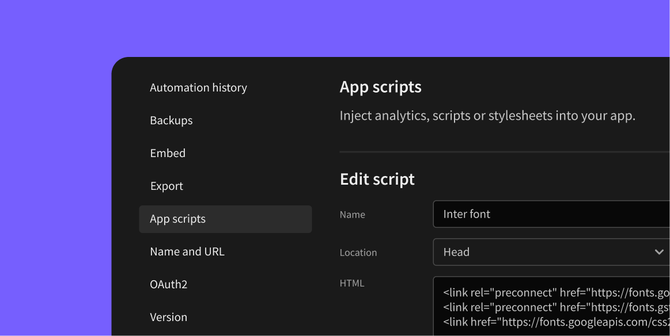Select App scripts in the sidebar
The width and height of the screenshot is (670, 336).
coord(177,219)
